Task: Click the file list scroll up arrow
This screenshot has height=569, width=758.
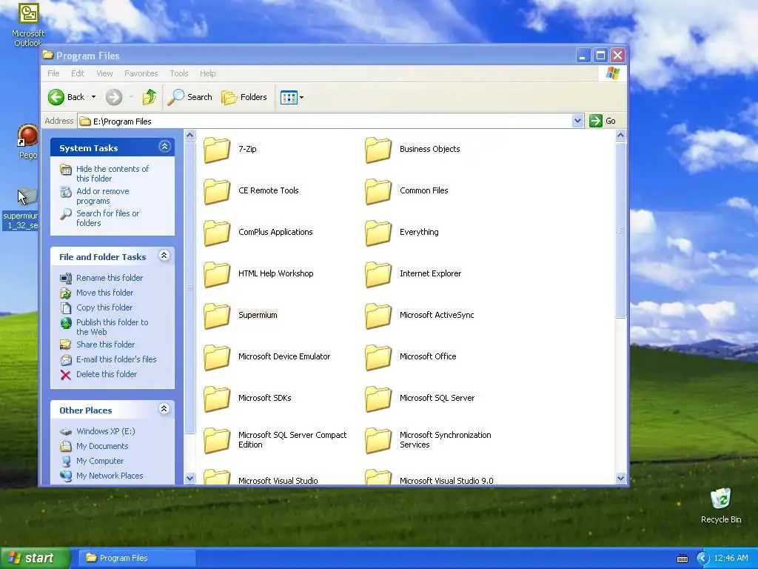Action: (621, 136)
